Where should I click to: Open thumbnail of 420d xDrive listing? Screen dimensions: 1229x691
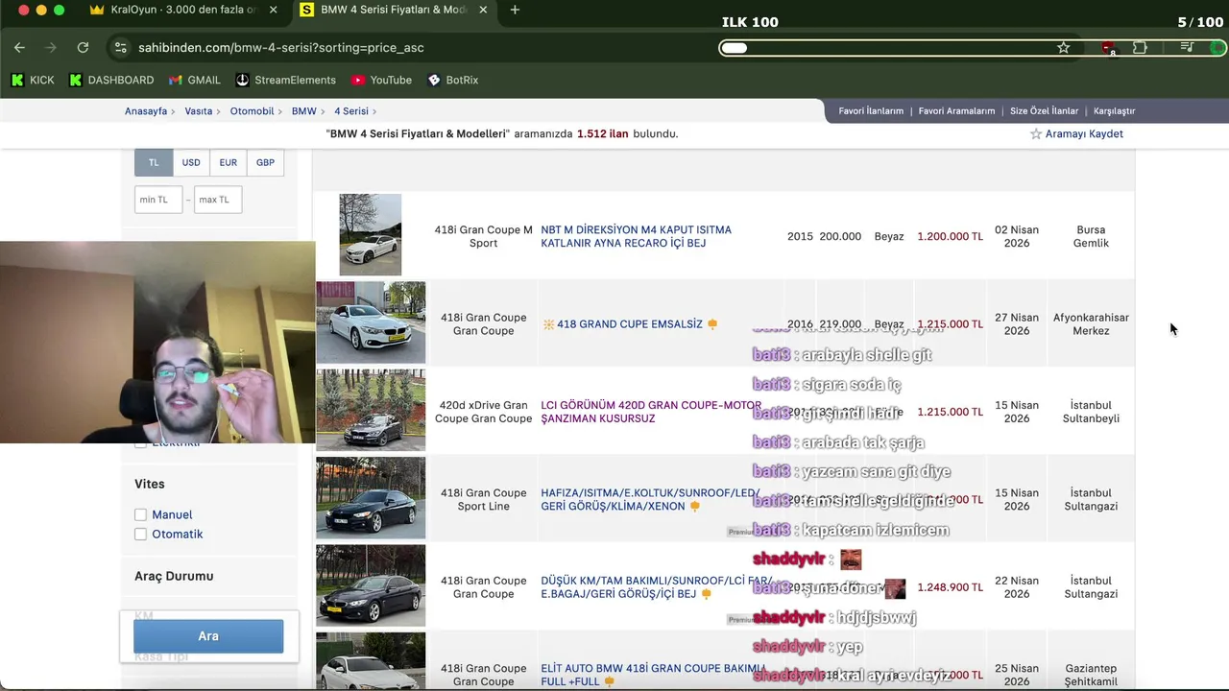371,410
